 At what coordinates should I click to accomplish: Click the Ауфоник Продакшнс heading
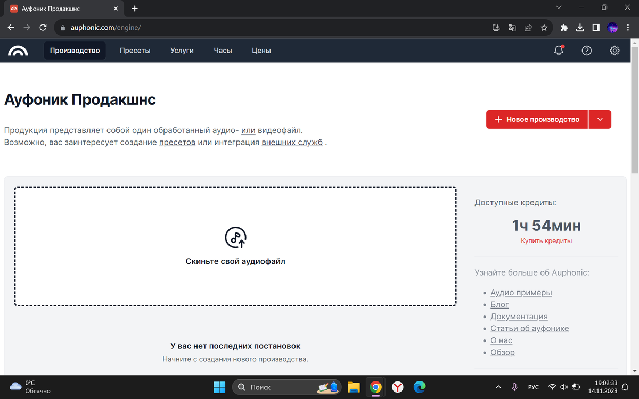pos(80,99)
